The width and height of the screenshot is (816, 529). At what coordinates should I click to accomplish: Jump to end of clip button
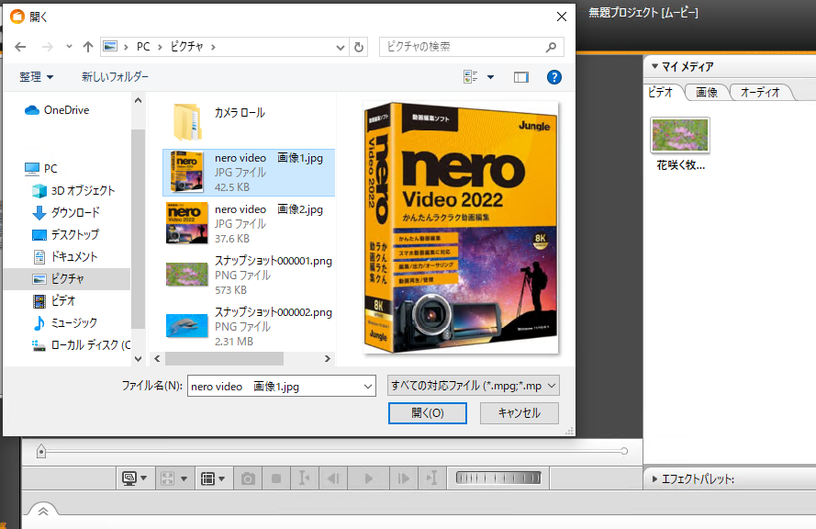pos(432,478)
